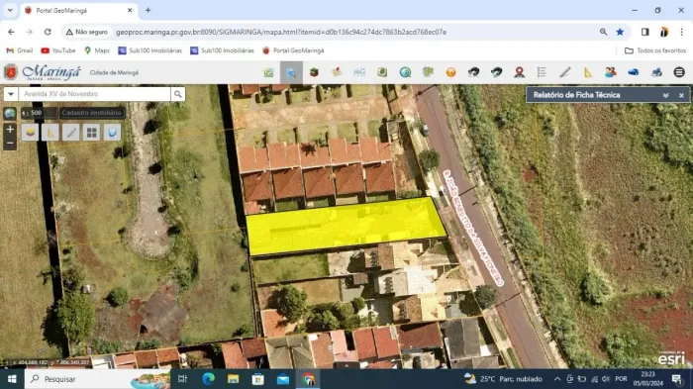Open the taskbar weather widget 25°C

(x=503, y=379)
